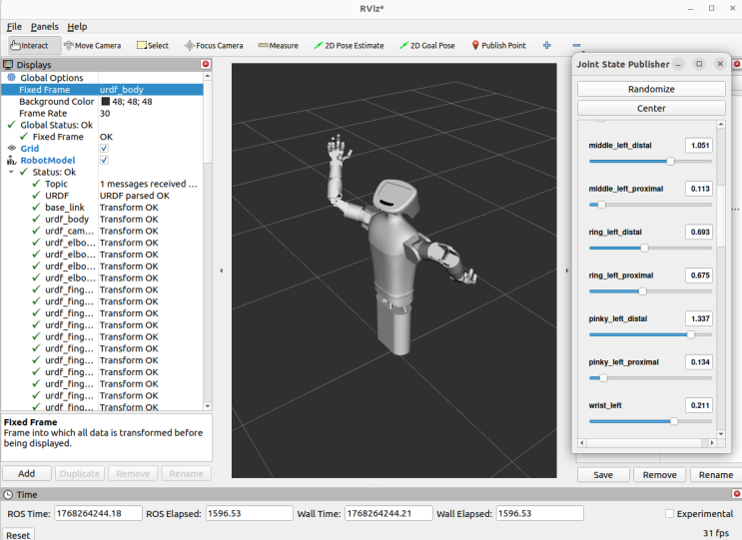Viewport: 742px width, 540px height.
Task: Close the Time panel
Action: (x=737, y=494)
